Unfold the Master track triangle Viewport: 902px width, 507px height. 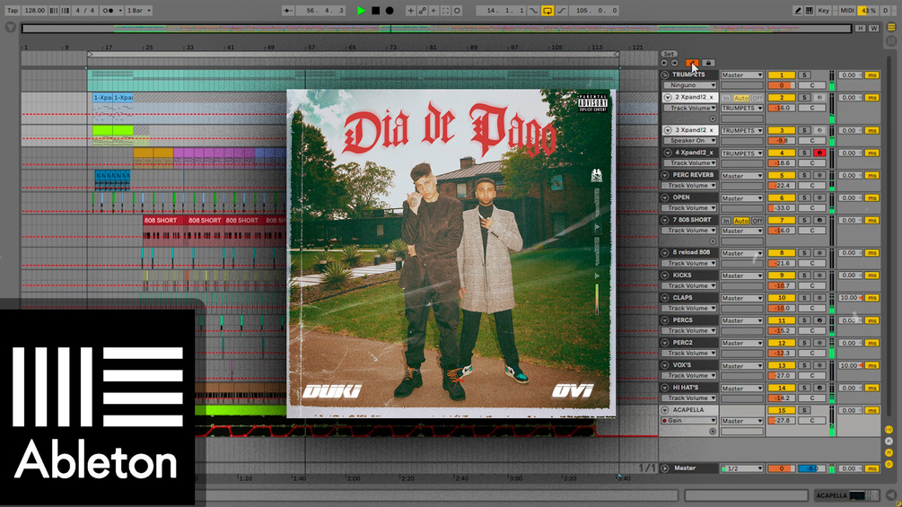(x=665, y=468)
